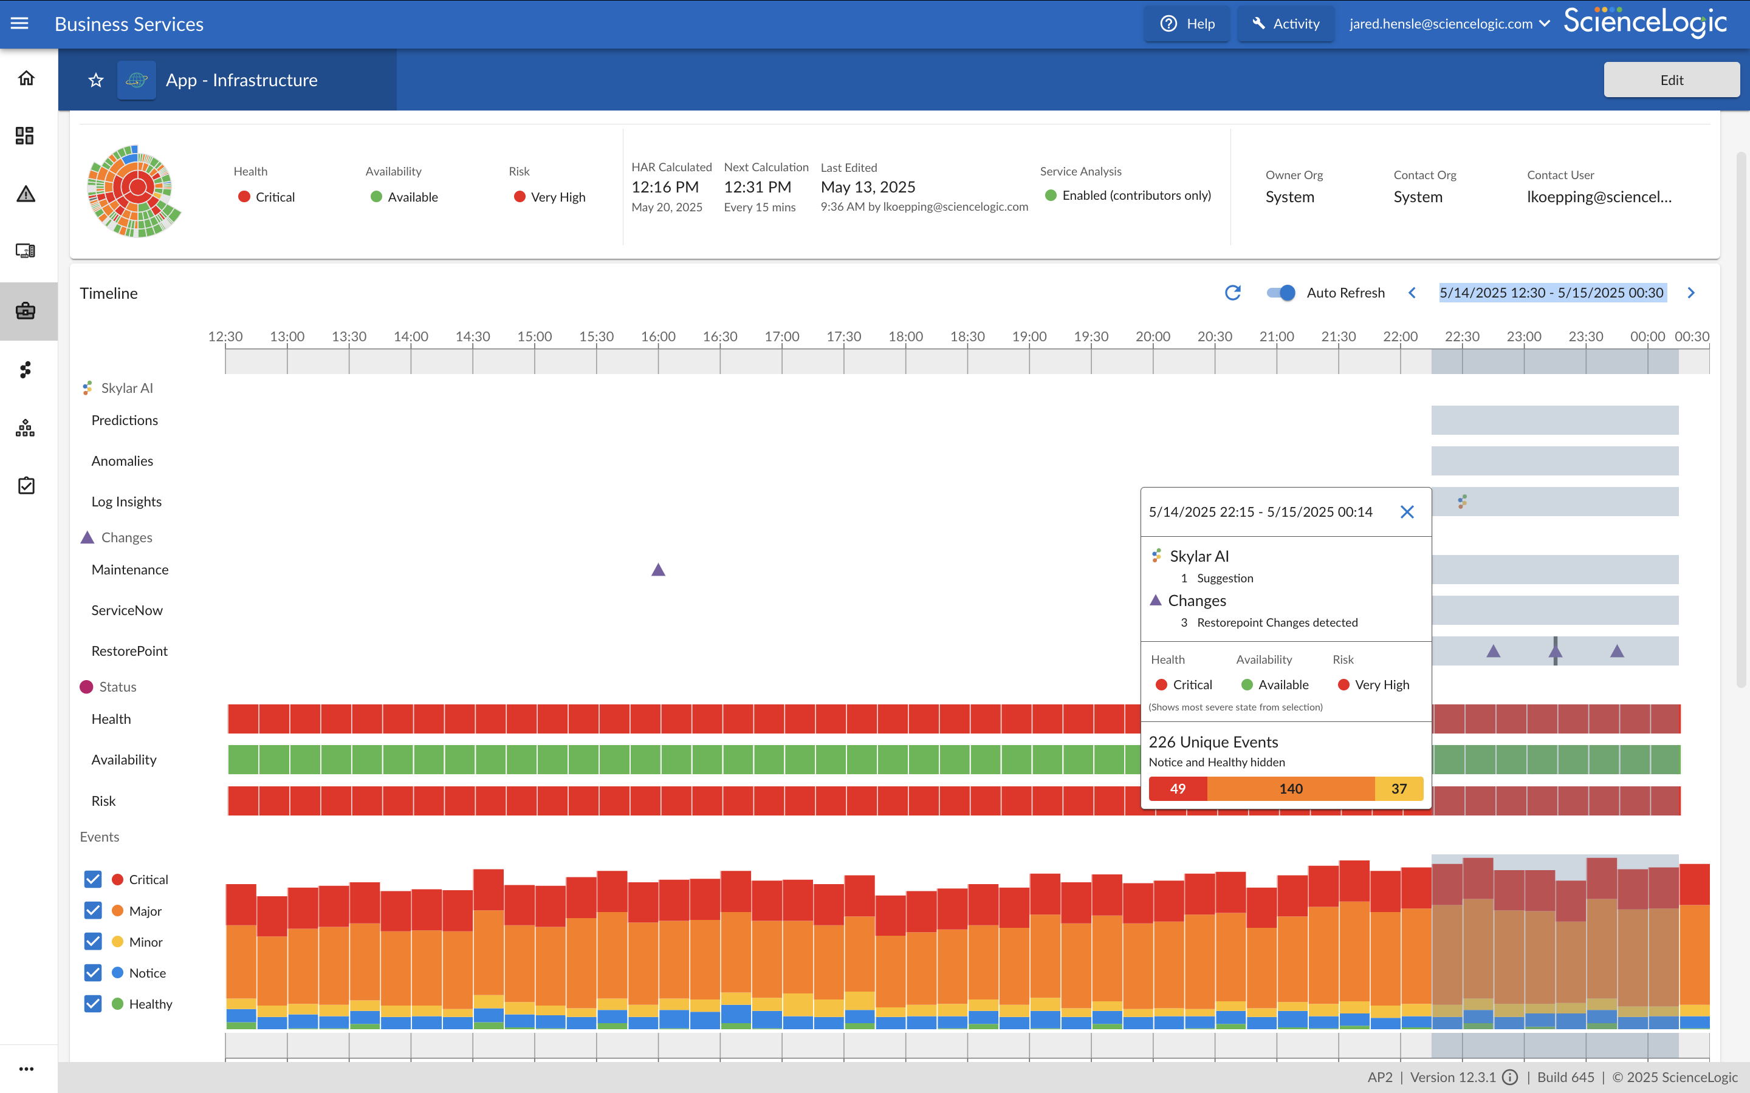Click '226 Unique Events' heading in popup
1750x1093 pixels.
pyautogui.click(x=1213, y=741)
